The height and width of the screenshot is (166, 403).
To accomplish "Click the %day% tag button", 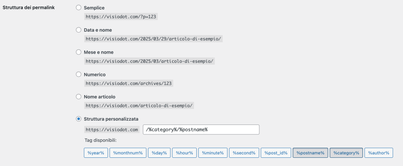I will (x=159, y=153).
